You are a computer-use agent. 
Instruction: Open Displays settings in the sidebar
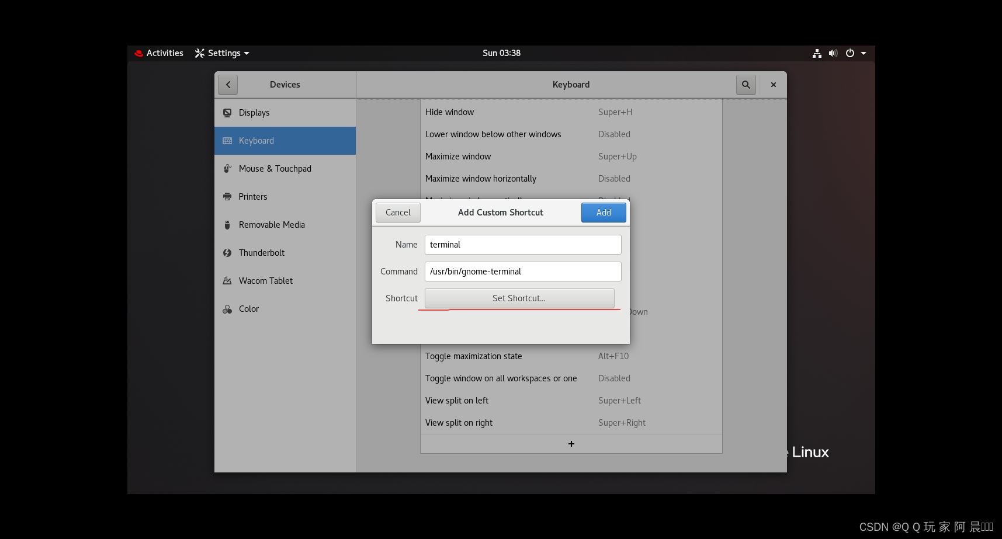coord(254,112)
